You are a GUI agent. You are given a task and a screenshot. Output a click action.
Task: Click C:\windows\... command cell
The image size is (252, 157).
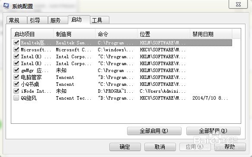click(x=115, y=50)
